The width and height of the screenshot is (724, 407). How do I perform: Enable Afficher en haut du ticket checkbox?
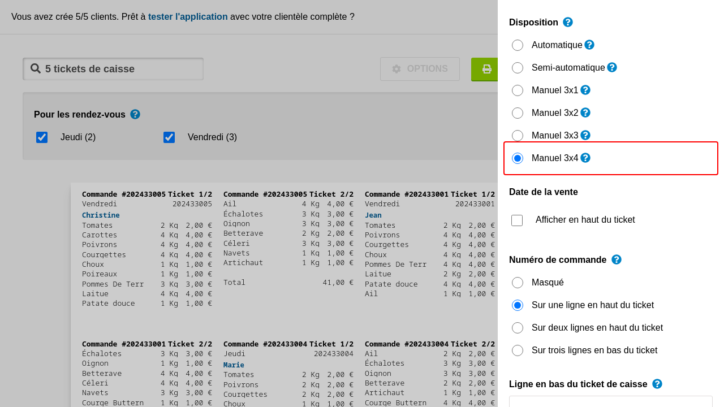pos(517,220)
